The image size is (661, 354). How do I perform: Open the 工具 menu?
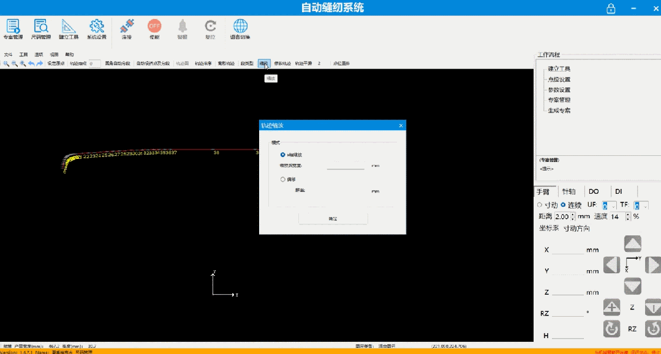coord(23,55)
